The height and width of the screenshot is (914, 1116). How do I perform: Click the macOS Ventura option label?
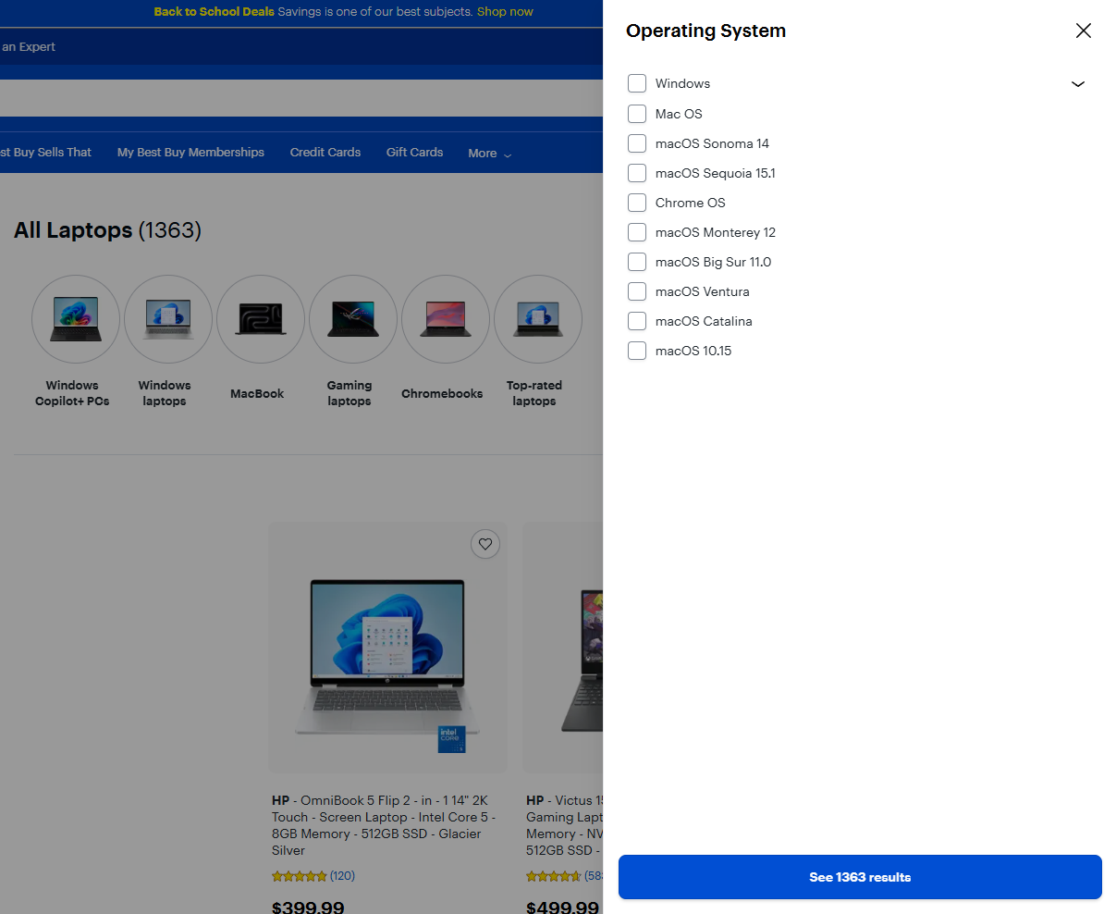click(703, 291)
